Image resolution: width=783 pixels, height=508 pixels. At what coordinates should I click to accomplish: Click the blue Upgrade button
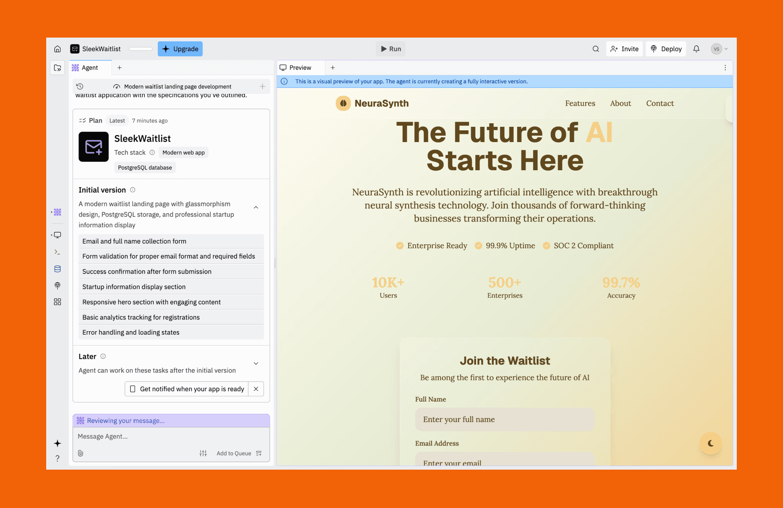(180, 49)
